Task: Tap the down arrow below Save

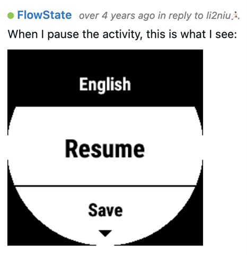Action: coord(105,233)
